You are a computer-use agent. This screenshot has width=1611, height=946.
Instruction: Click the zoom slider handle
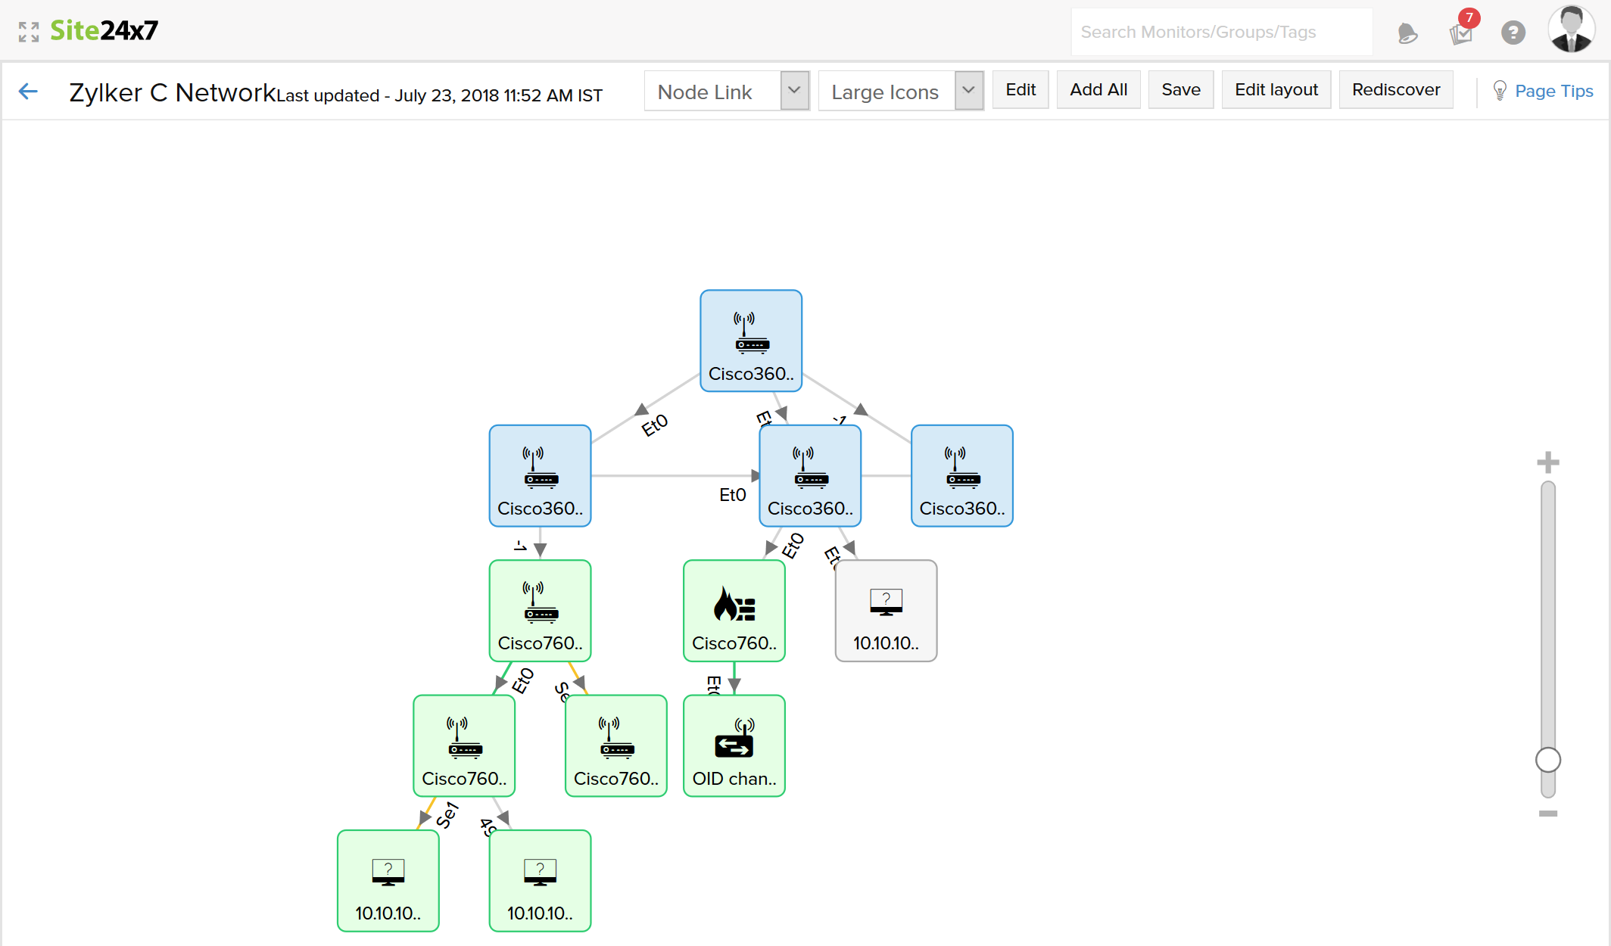click(x=1547, y=760)
